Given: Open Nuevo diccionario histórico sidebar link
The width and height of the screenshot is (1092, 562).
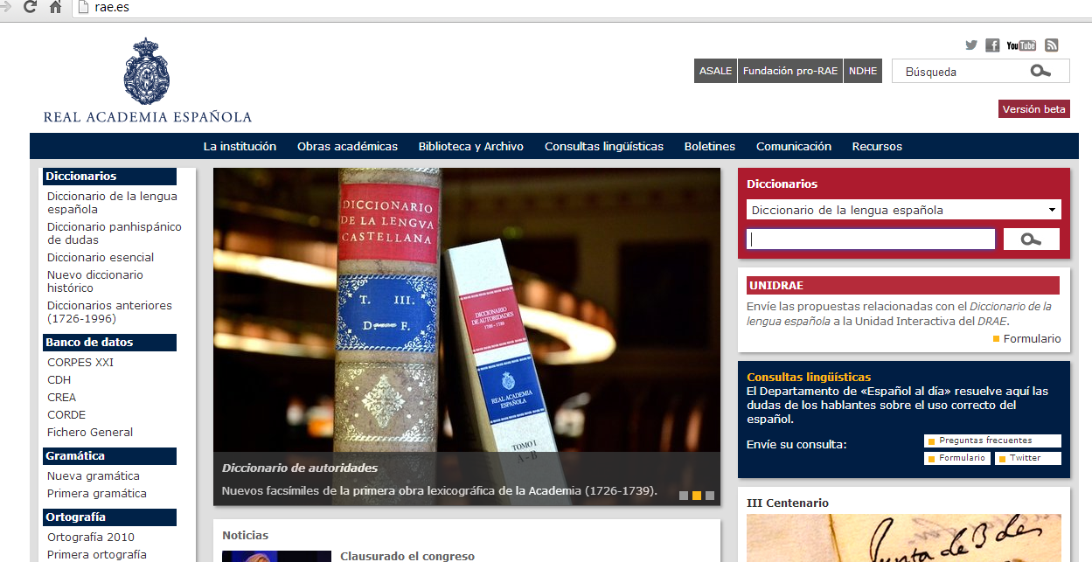Looking at the screenshot, I should click(x=95, y=281).
